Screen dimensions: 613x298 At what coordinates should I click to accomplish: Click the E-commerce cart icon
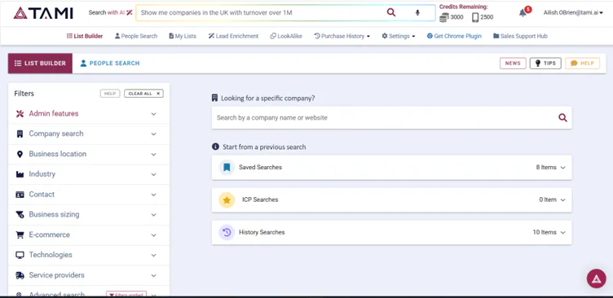(x=20, y=234)
